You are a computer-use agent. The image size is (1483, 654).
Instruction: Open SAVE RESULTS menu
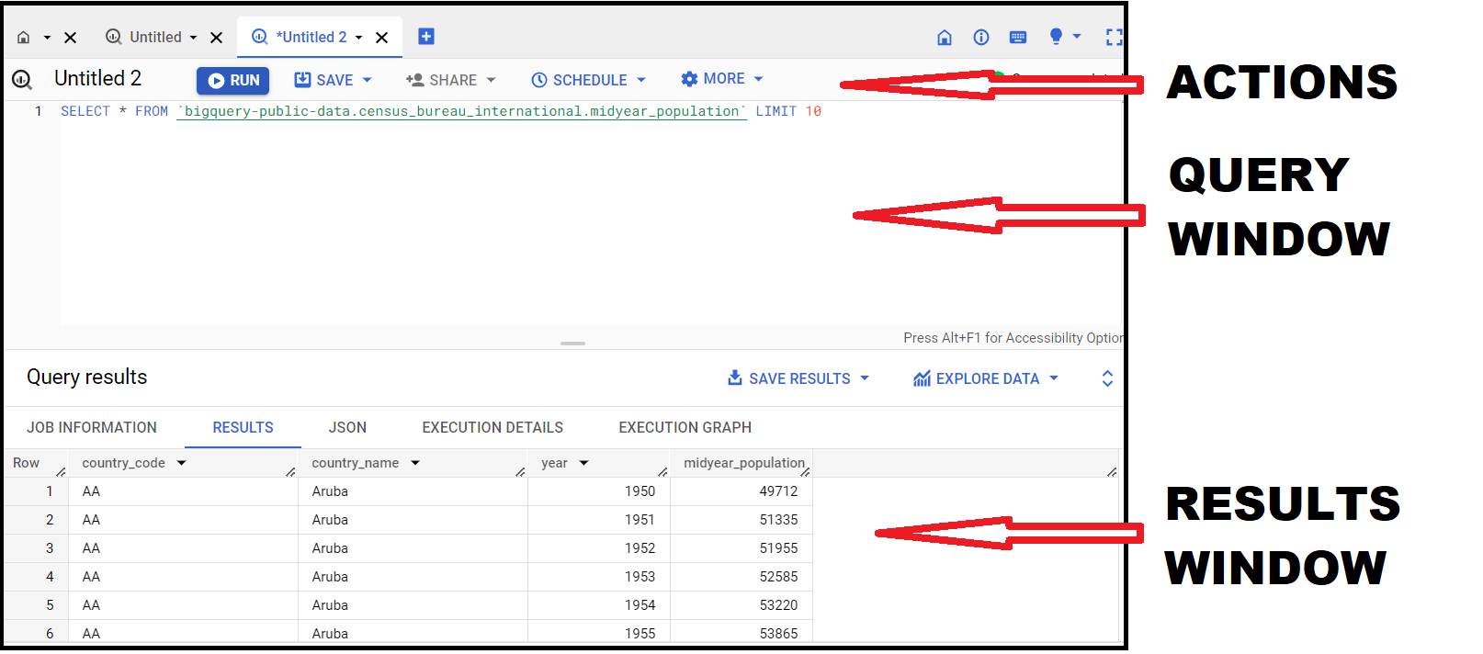click(798, 378)
